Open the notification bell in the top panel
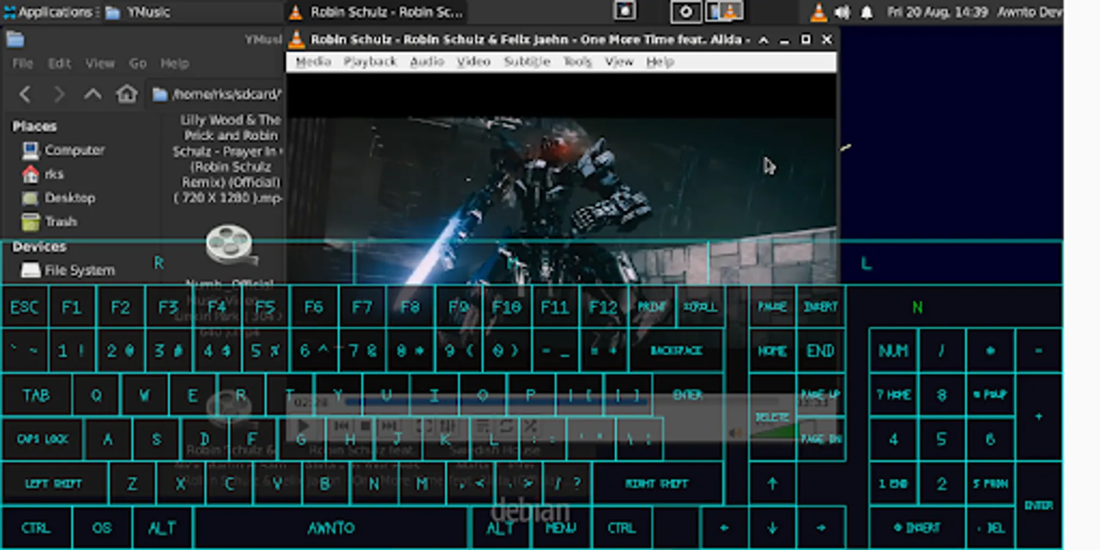Image resolution: width=1100 pixels, height=550 pixels. click(867, 12)
